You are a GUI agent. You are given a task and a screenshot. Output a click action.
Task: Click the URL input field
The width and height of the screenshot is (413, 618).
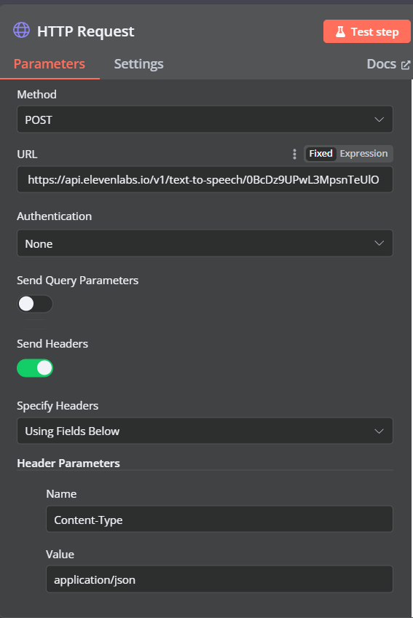(205, 180)
